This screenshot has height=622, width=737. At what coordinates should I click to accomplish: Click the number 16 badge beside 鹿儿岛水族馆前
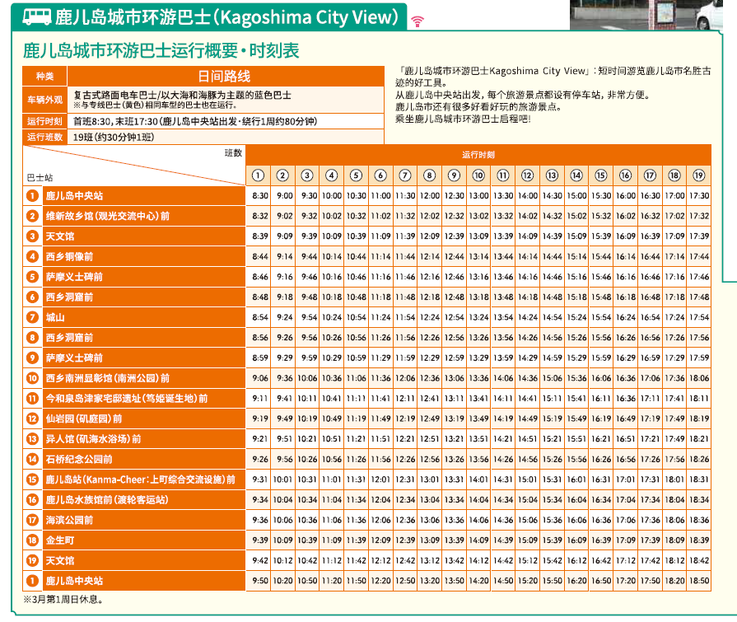coord(32,500)
